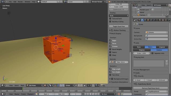Click Remove Rigid Body World button
The width and height of the screenshot is (171, 96).
click(150, 88)
